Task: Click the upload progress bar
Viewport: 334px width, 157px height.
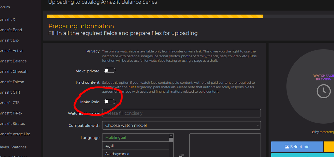Action: [x=190, y=16]
